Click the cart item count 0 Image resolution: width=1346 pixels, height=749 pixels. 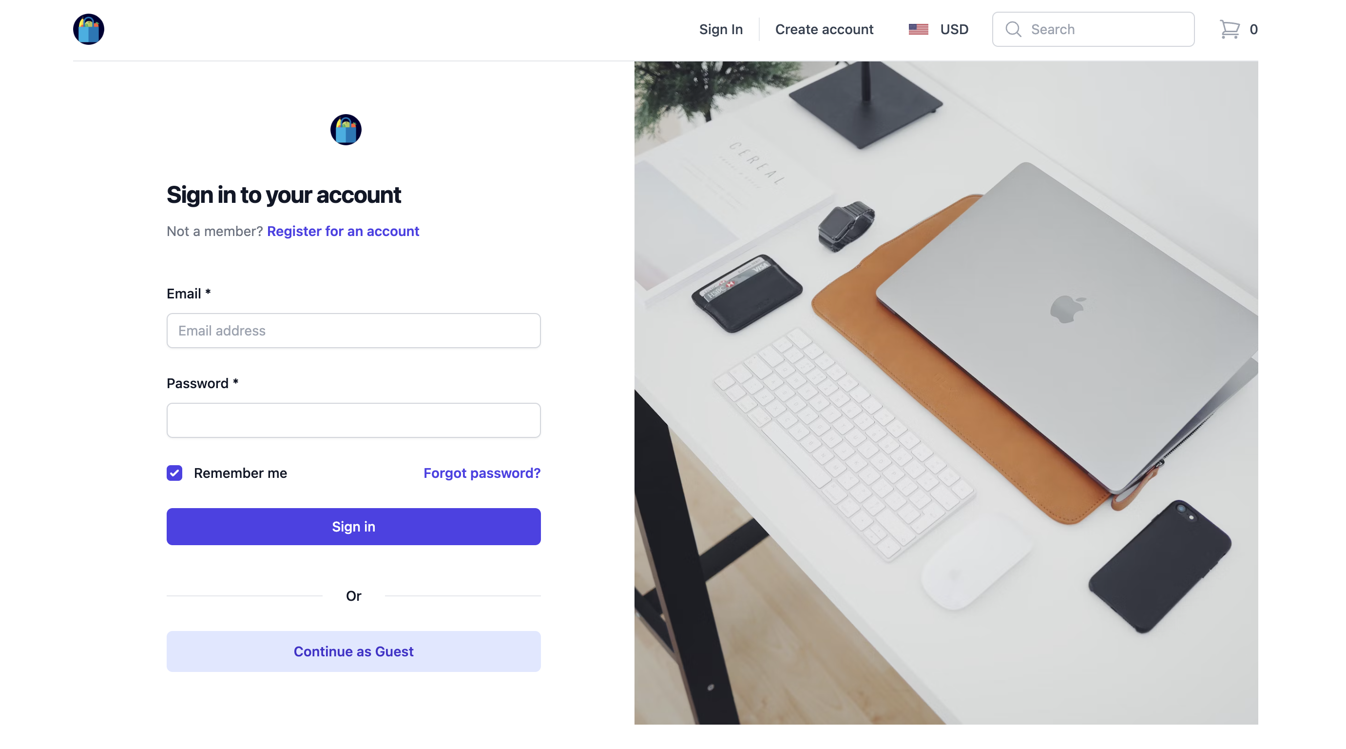click(1253, 29)
